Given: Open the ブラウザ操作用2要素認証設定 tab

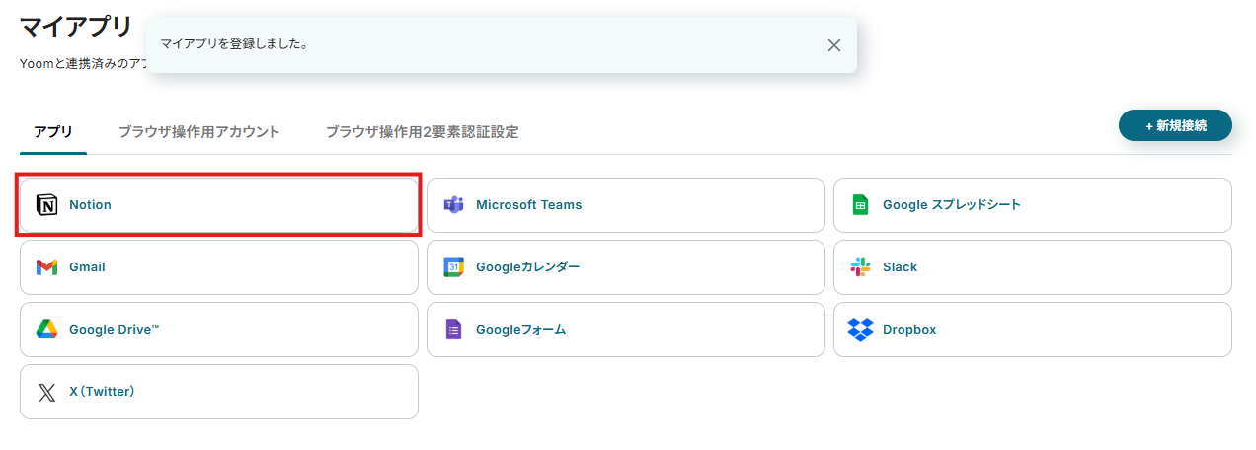Looking at the screenshot, I should [422, 132].
